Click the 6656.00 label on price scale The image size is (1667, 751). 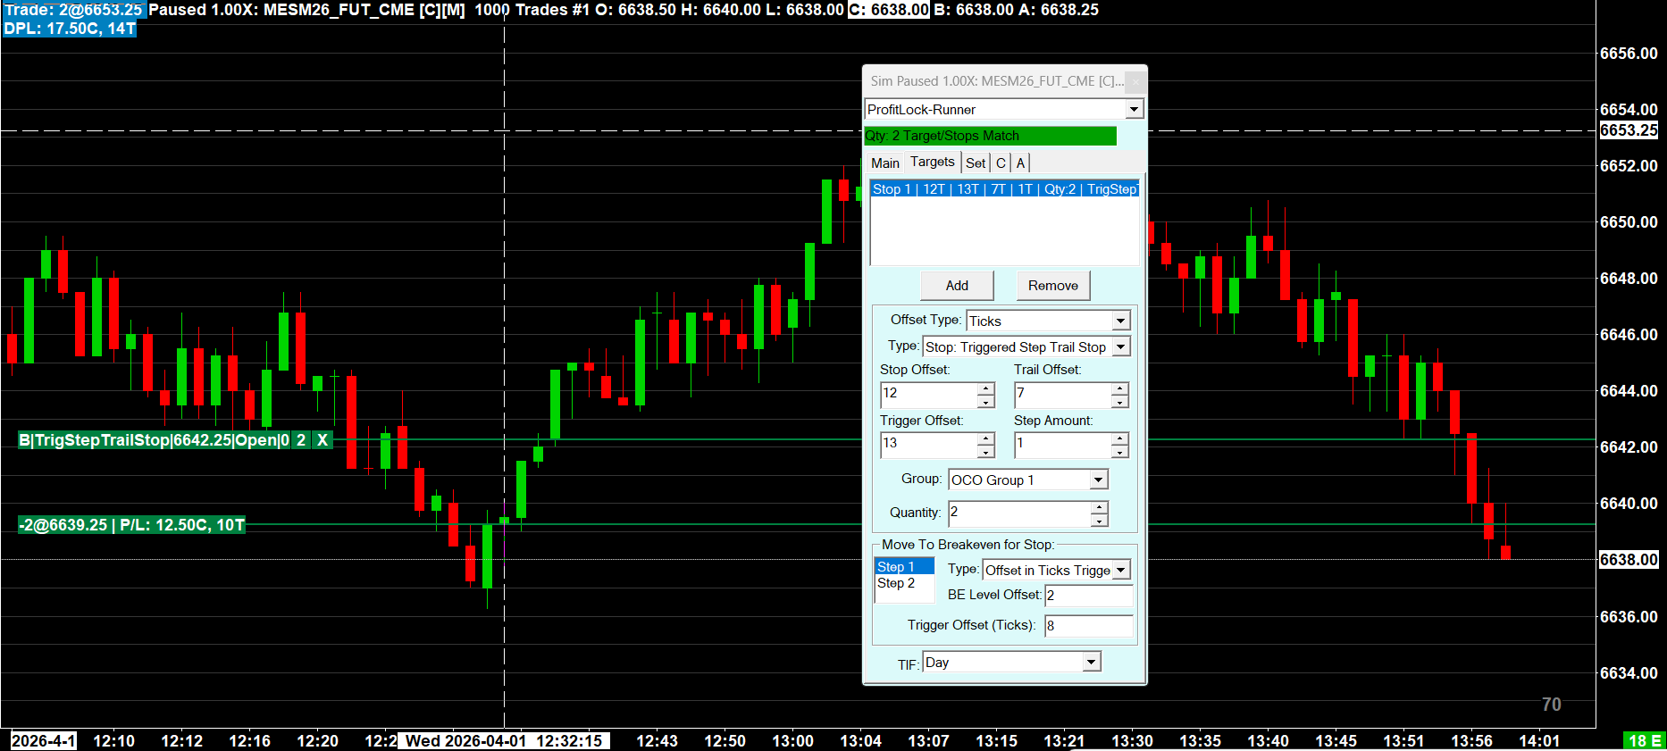pos(1629,54)
